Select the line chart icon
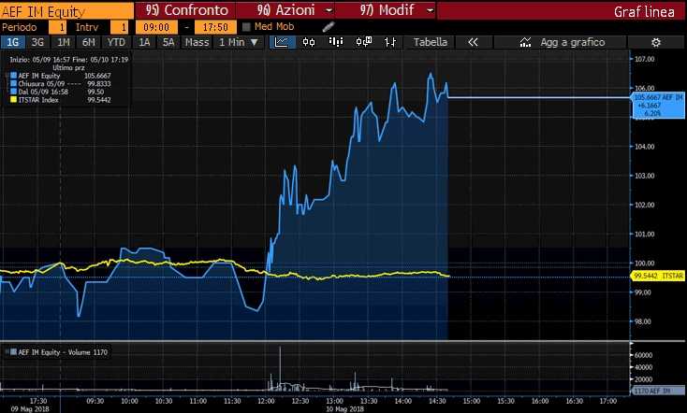This screenshot has height=413, width=687. [x=281, y=42]
